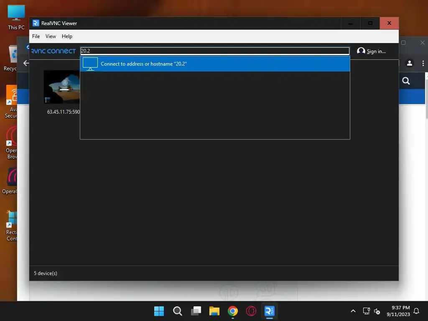This screenshot has width=428, height=321.
Task: Open taskbar Search
Action: tap(177, 311)
